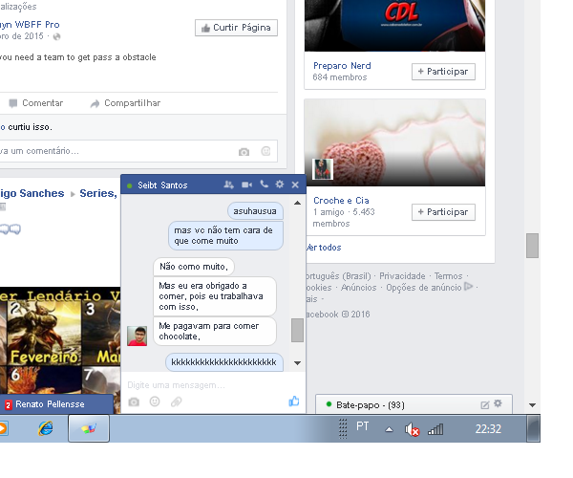
Task: Click the Ver todos link
Action: coord(324,248)
